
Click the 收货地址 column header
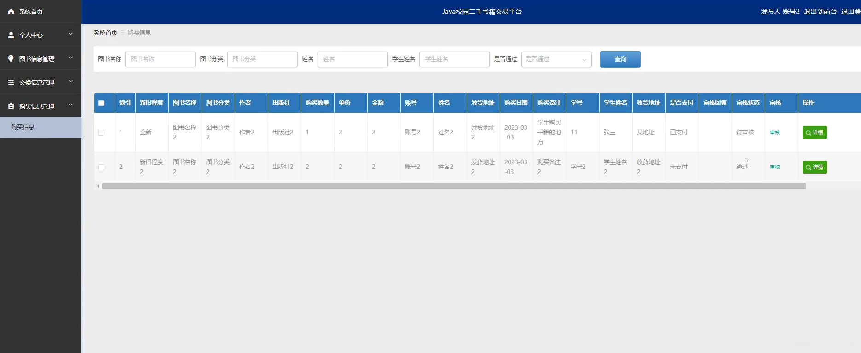(x=648, y=103)
